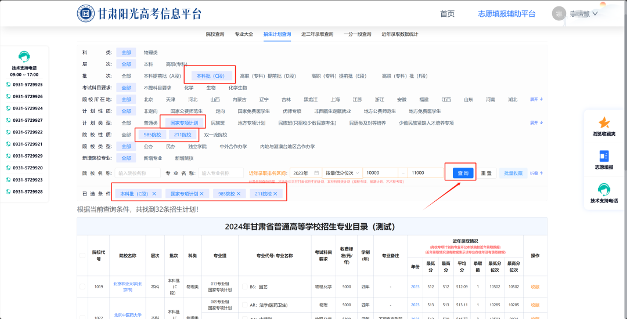Screen dimensions: 627x319
Task: Click the 志愿填报 document icon in right sidebar
Action: 604,156
